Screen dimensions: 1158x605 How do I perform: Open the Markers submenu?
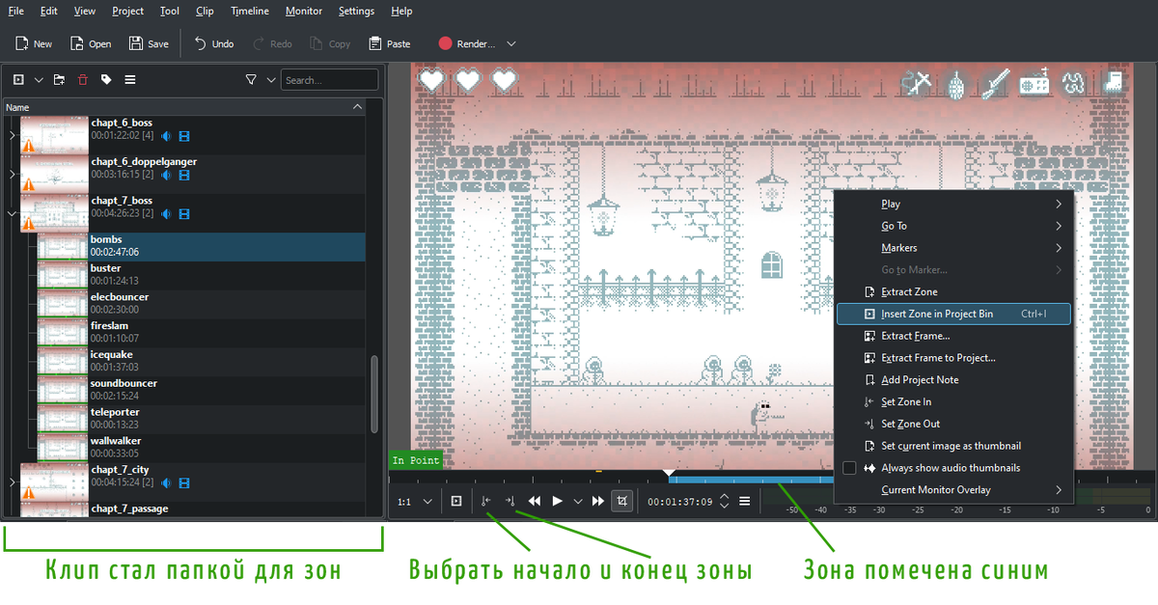pos(953,248)
